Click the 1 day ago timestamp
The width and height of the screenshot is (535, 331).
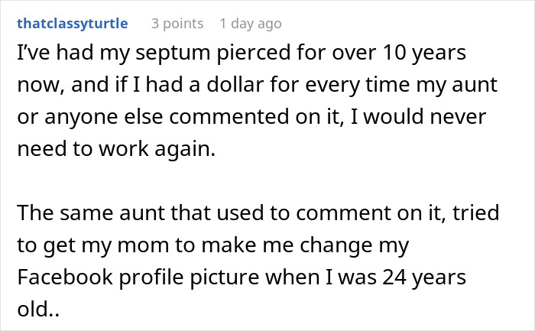pos(251,24)
